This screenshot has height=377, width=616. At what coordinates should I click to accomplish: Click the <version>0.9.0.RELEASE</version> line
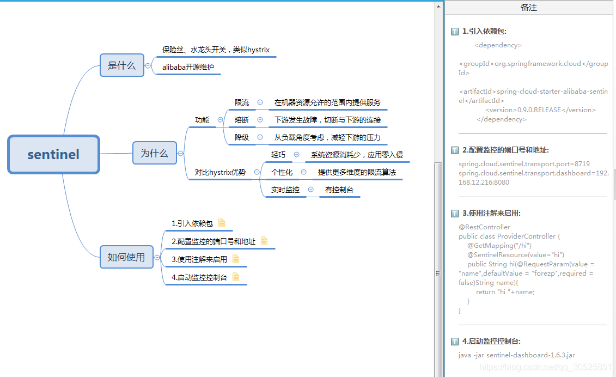click(x=541, y=110)
